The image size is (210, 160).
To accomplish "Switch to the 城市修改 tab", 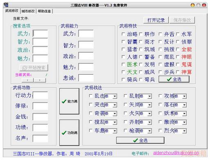I will 28,11.
